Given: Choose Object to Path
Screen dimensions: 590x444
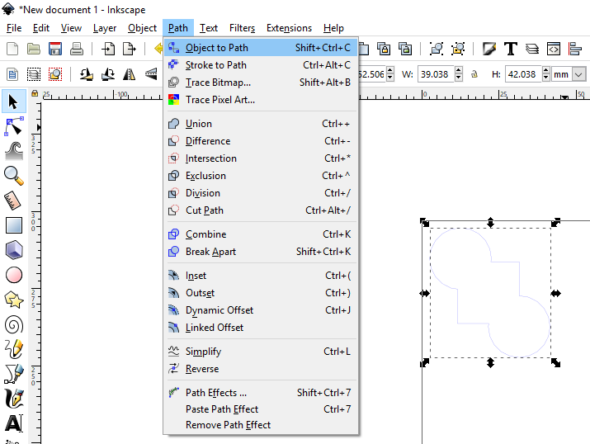Looking at the screenshot, I should (x=261, y=48).
